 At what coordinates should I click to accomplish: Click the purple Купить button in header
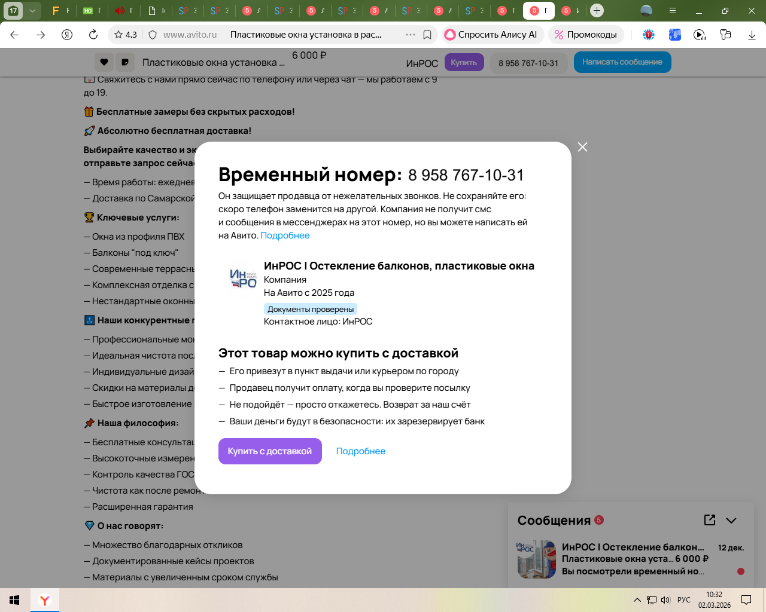pyautogui.click(x=464, y=62)
